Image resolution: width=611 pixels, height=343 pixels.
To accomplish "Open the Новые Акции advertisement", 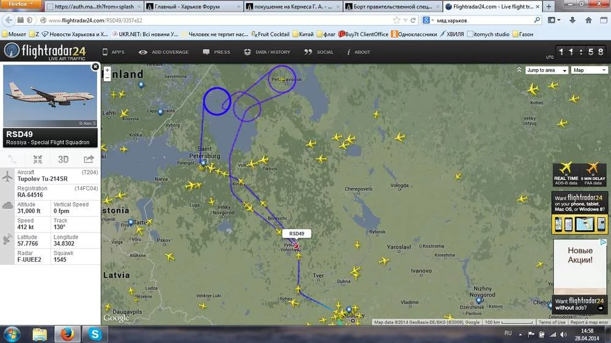I will point(580,266).
